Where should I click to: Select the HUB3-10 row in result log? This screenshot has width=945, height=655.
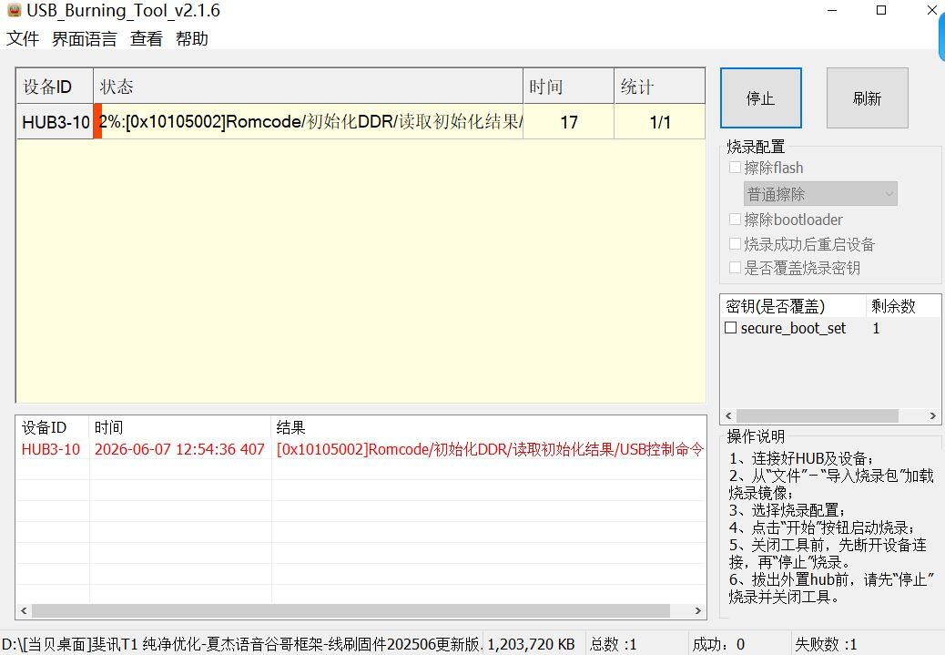click(361, 449)
